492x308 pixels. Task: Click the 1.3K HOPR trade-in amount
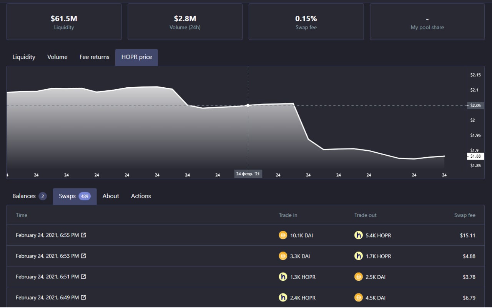point(303,277)
